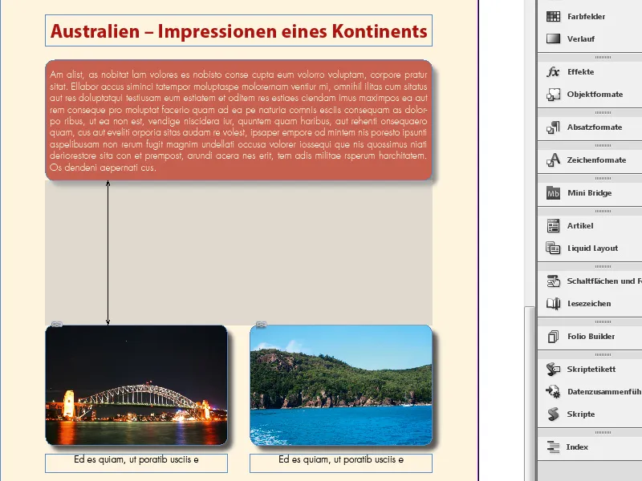Viewport: 642px width, 481px height.
Task: Select the coastal island photo frame
Action: pos(341,386)
